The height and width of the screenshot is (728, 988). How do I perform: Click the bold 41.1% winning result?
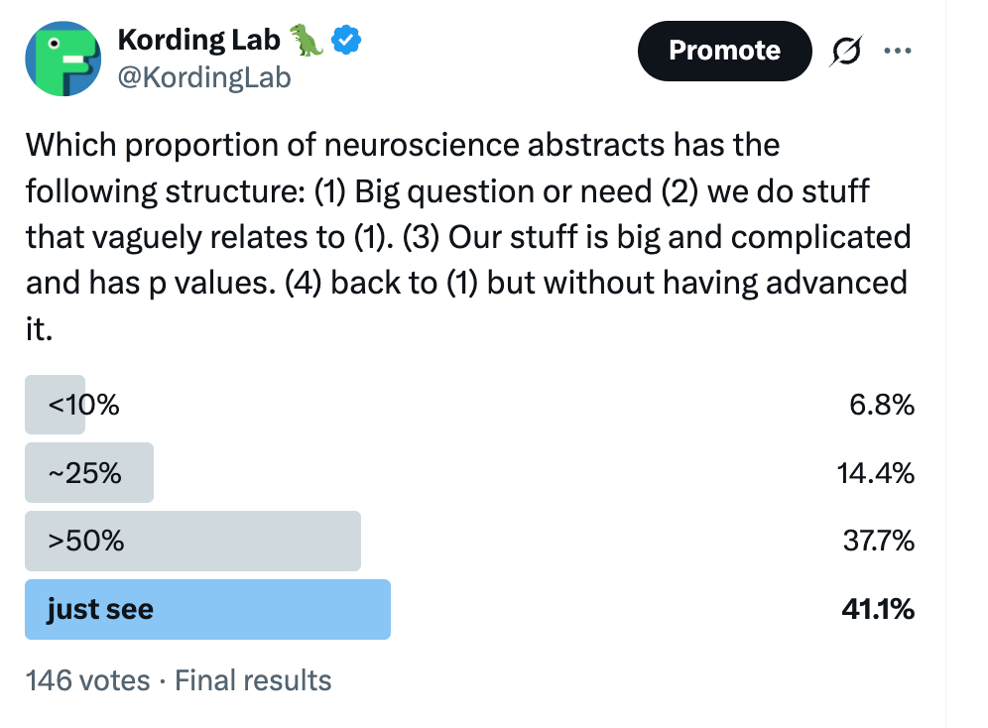click(x=877, y=609)
